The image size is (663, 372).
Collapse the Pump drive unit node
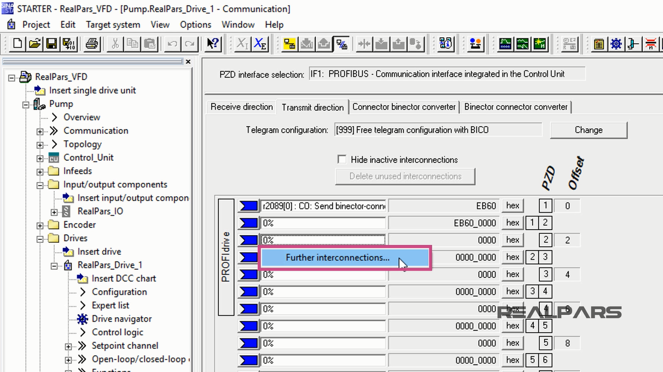(26, 104)
